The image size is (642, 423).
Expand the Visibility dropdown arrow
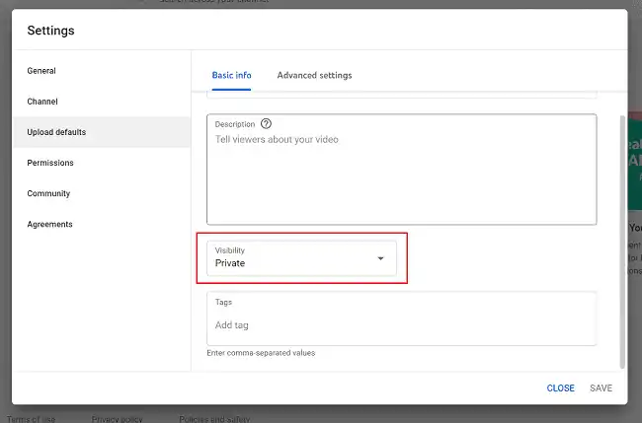(x=380, y=258)
